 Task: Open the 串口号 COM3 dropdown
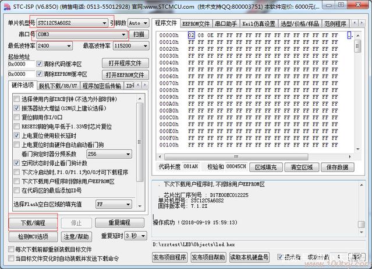pos(82,34)
